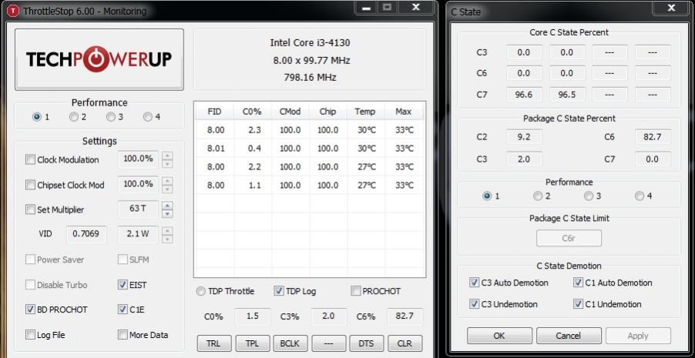Click the 2.1 W power field
The height and width of the screenshot is (358, 695).
[138, 234]
